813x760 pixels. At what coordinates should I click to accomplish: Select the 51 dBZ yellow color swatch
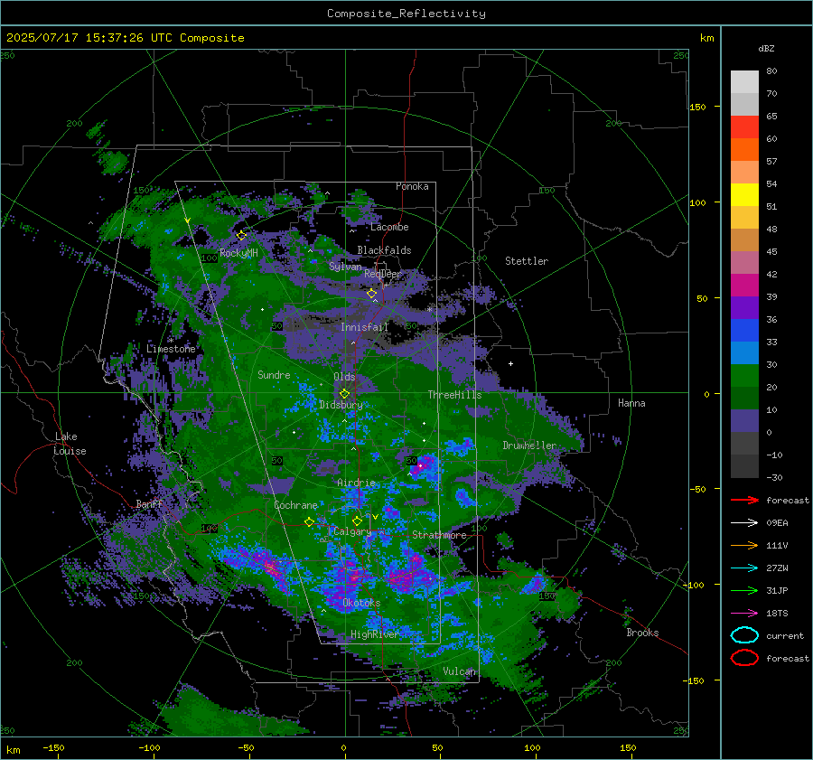tap(744, 195)
